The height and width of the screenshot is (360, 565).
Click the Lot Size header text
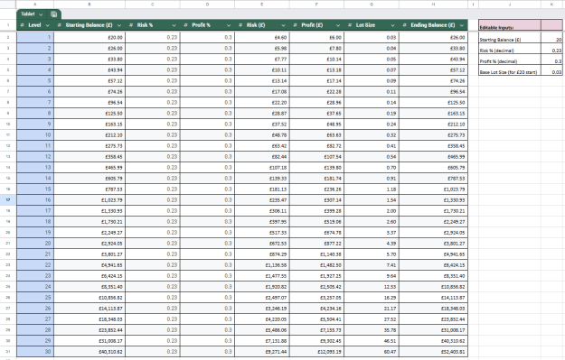365,25
